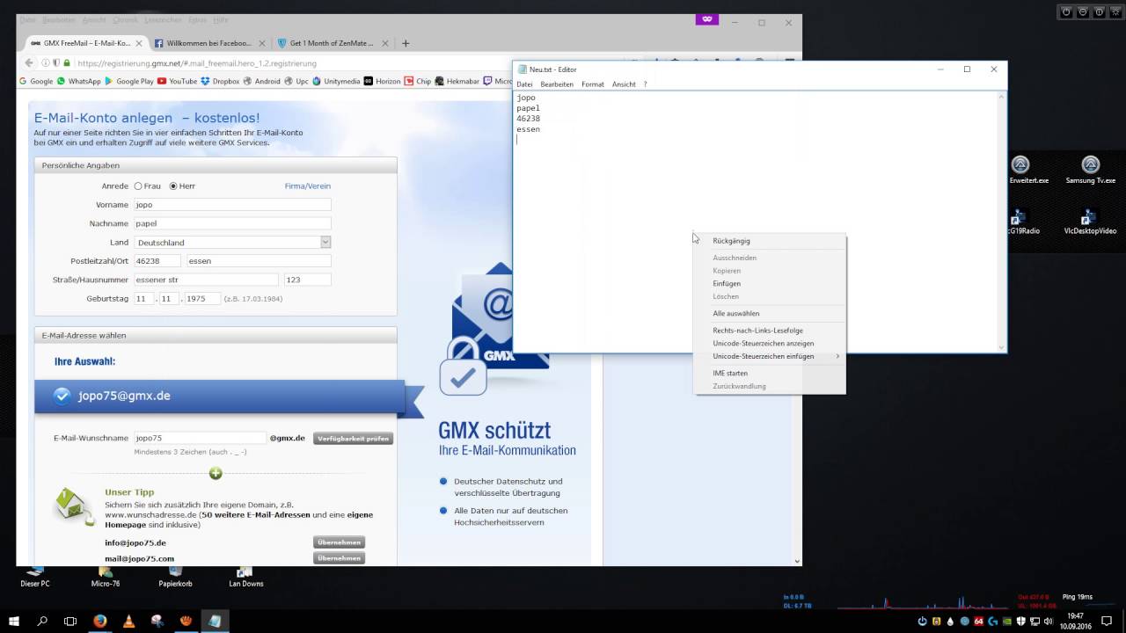1126x633 pixels.
Task: Open the Google Play bookmark
Action: click(x=128, y=81)
